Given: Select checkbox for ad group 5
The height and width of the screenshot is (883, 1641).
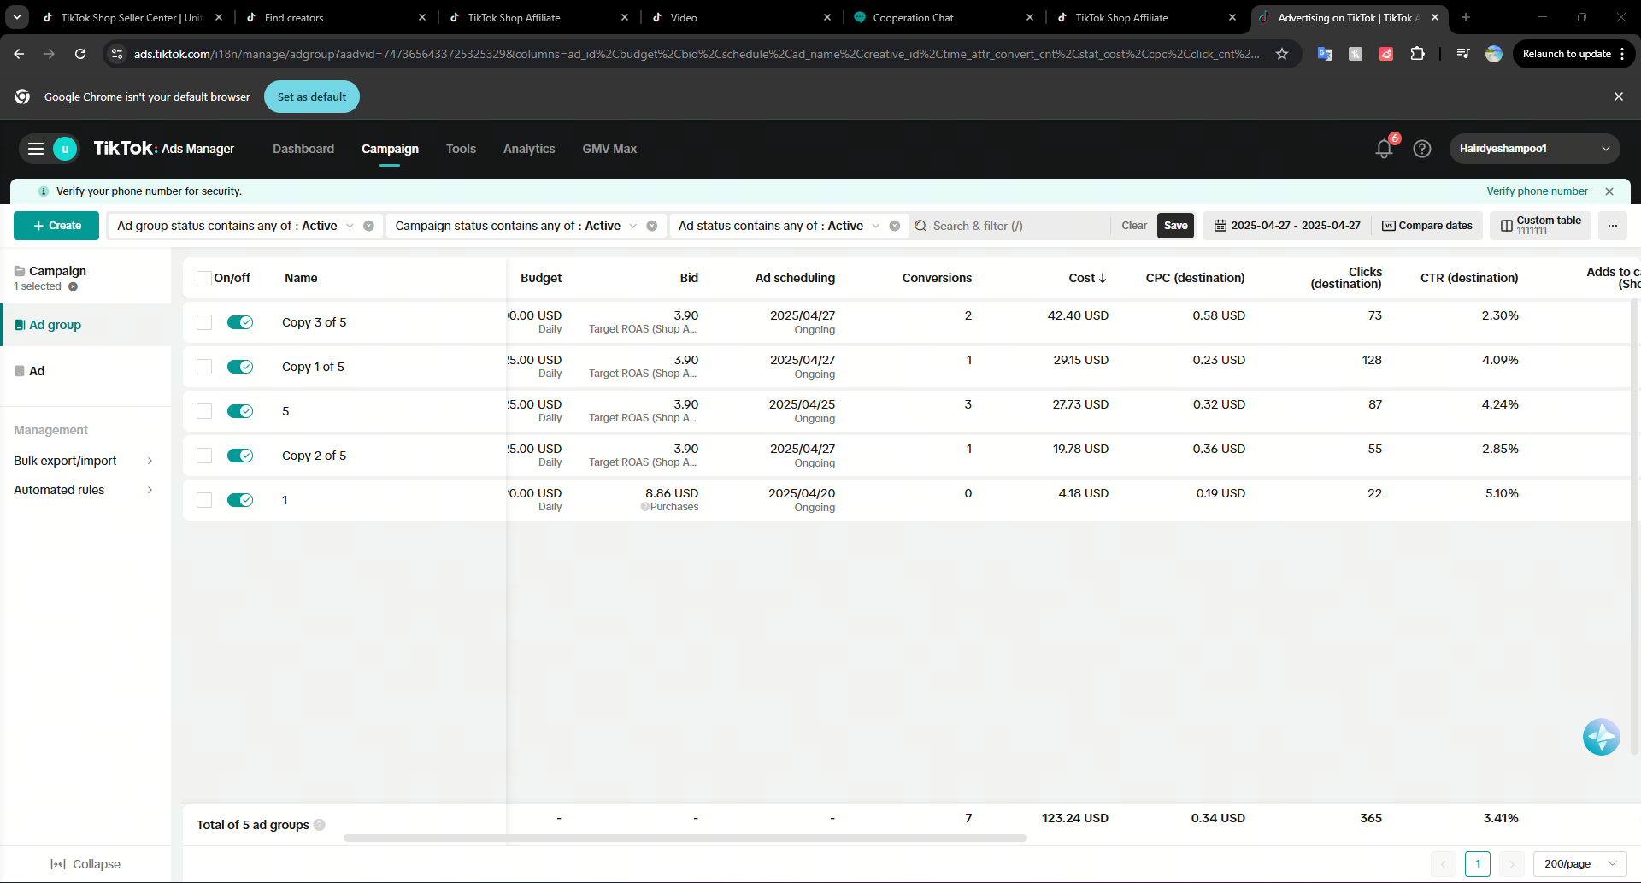Looking at the screenshot, I should click(x=203, y=411).
